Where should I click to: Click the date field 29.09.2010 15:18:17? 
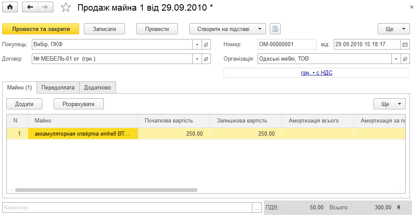click(x=367, y=45)
